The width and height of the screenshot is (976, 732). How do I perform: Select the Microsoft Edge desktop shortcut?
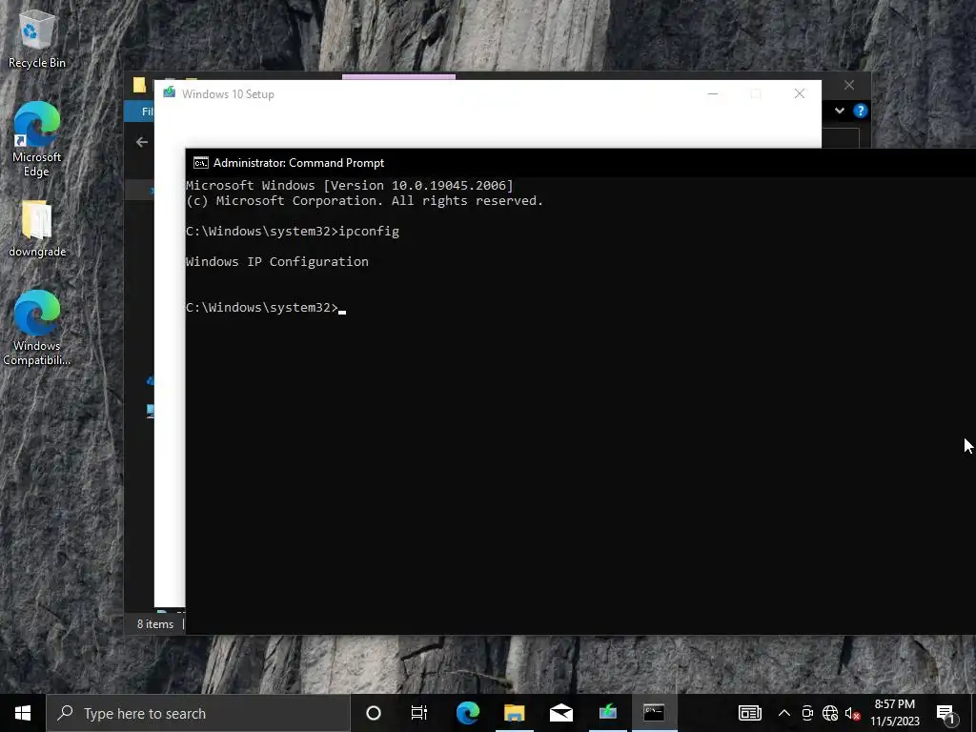coord(36,139)
